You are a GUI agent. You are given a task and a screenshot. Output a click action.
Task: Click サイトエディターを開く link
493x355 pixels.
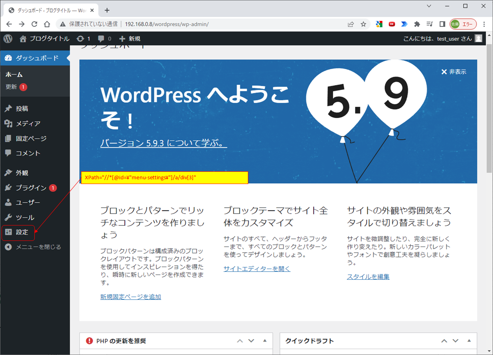(257, 269)
